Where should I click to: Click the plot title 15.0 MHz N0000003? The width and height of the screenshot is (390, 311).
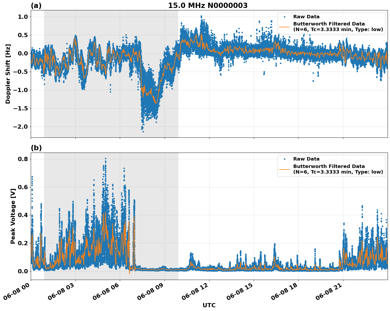tap(208, 6)
